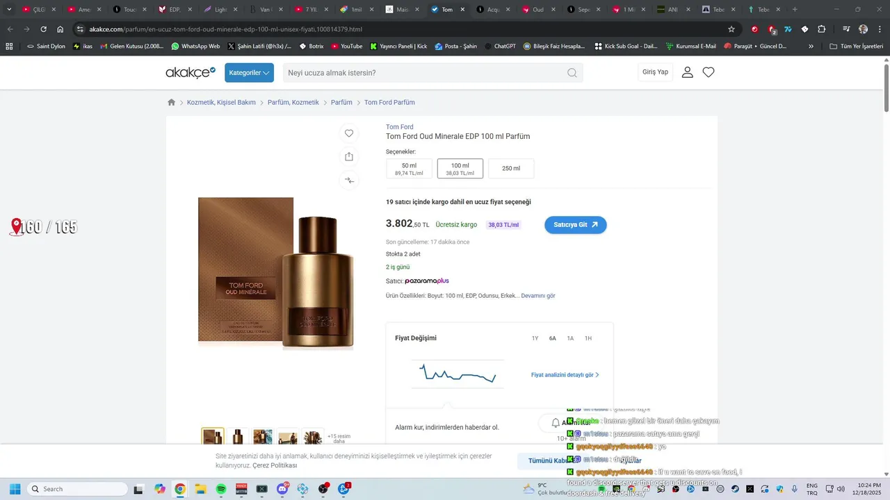This screenshot has height=500, width=890.
Task: Open the Chrome extensions puzzle icon
Action: click(x=822, y=29)
